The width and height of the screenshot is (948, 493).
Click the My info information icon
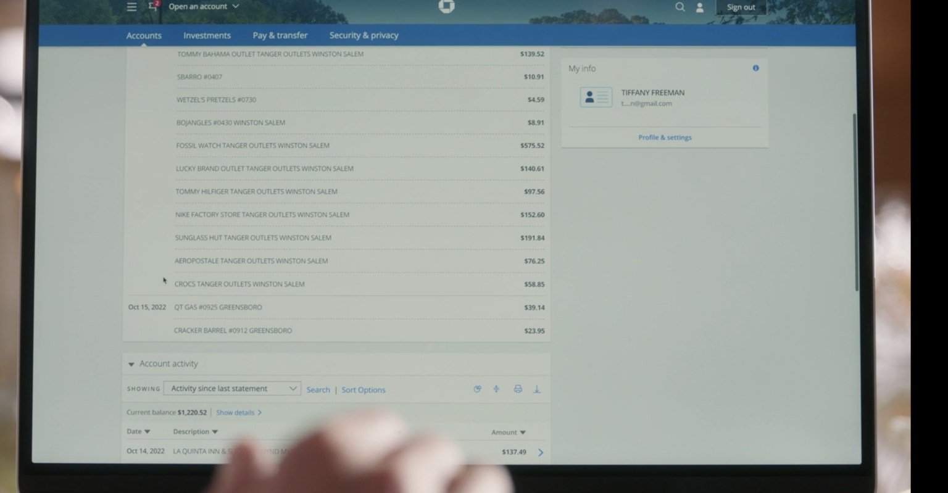coord(755,68)
